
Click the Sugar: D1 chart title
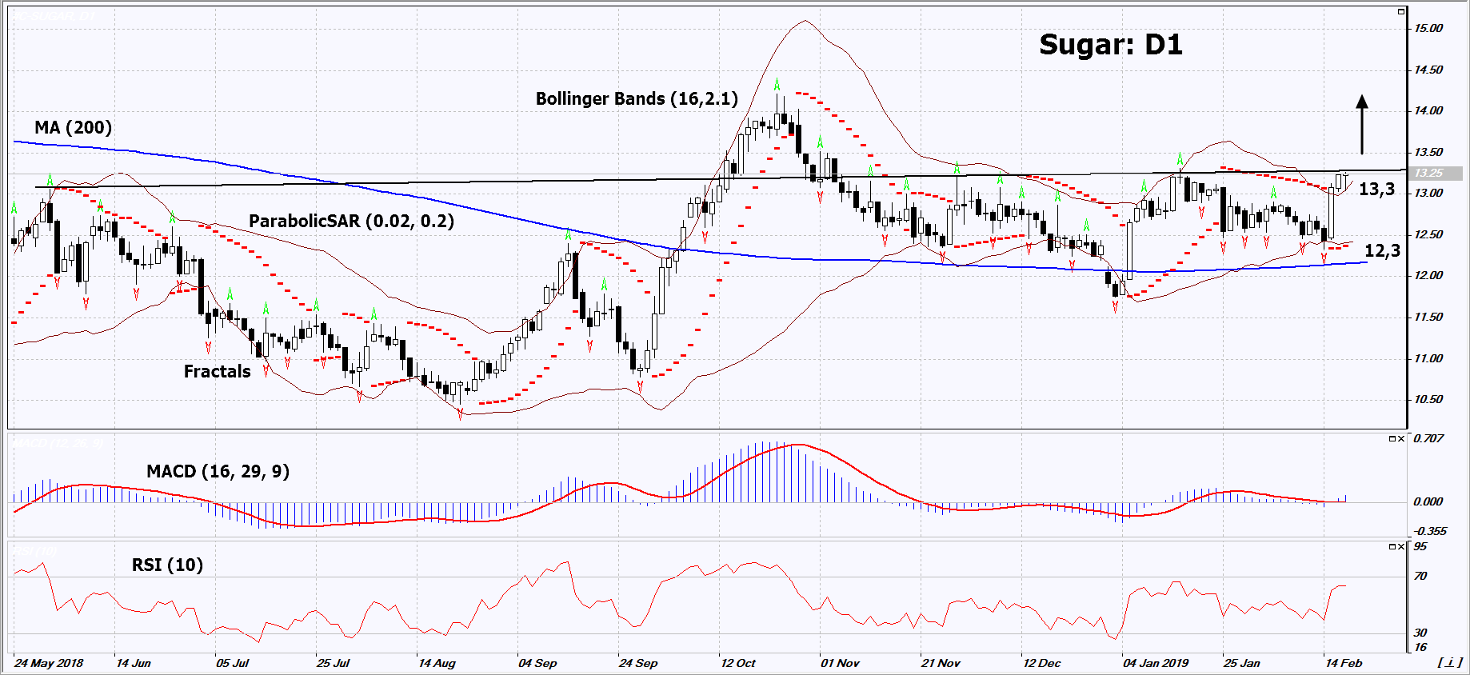pyautogui.click(x=1110, y=45)
